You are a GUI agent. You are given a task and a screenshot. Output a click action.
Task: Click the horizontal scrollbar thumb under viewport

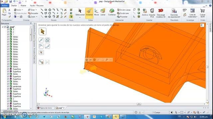[x=139, y=104]
